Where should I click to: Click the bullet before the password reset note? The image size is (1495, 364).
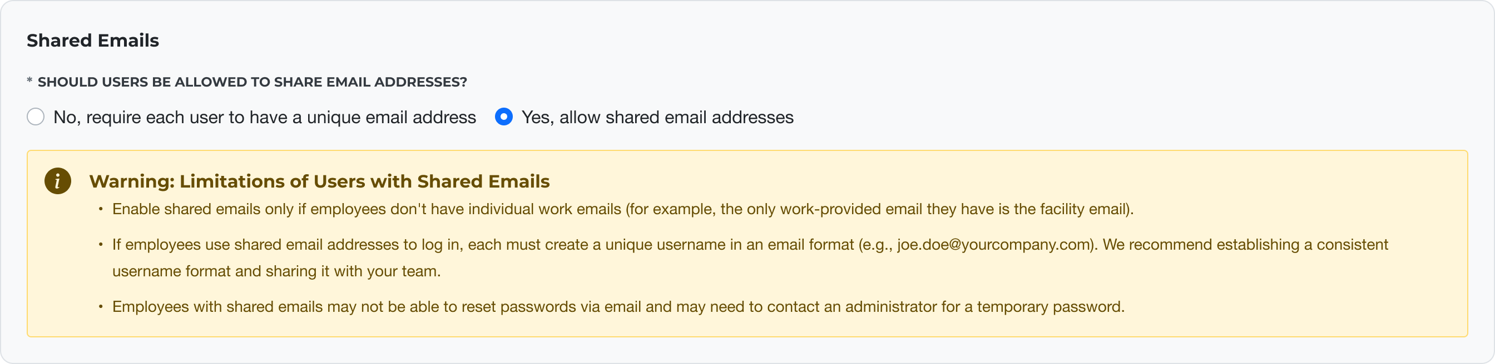[x=101, y=307]
